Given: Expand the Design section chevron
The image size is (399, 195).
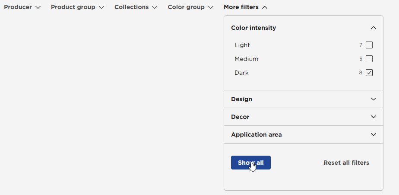Looking at the screenshot, I should click(374, 99).
